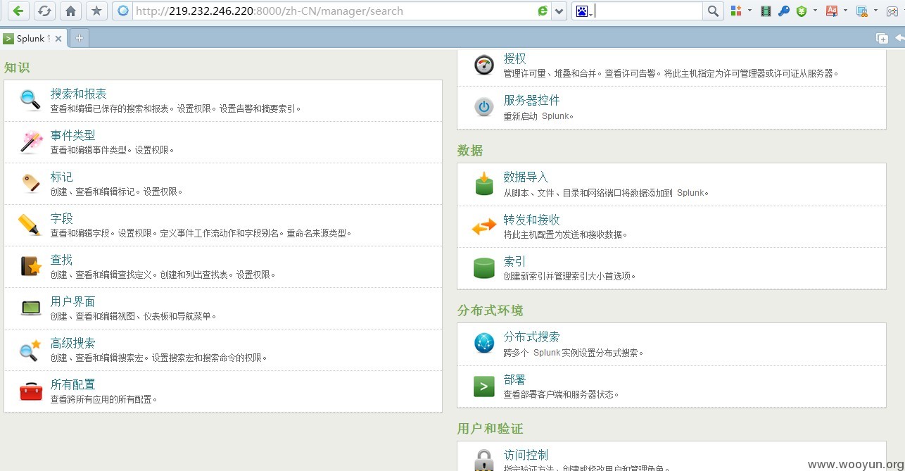Expand arrow beside the extensions grid icon
This screenshot has width=905, height=471.
(749, 11)
